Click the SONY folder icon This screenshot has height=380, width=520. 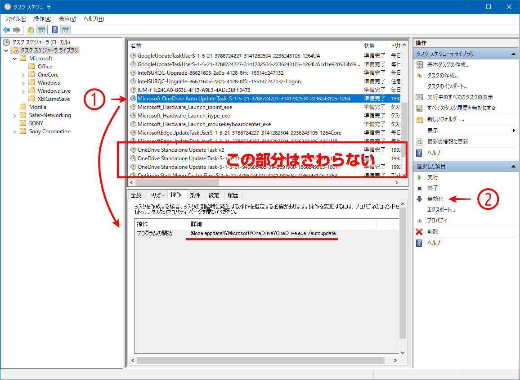[x=23, y=123]
